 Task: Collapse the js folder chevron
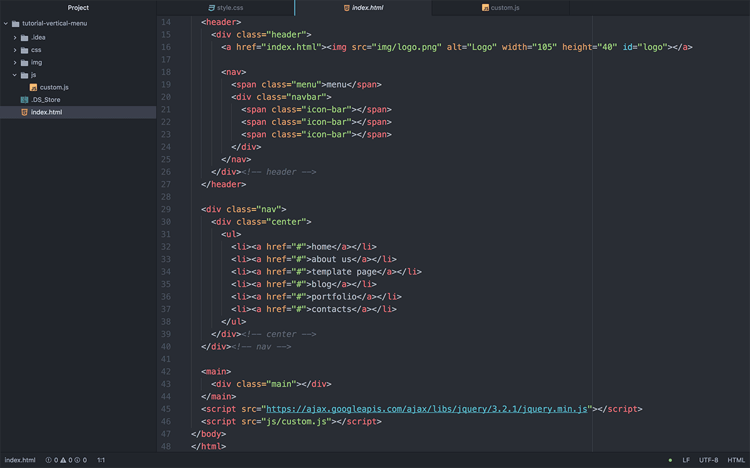coord(15,75)
